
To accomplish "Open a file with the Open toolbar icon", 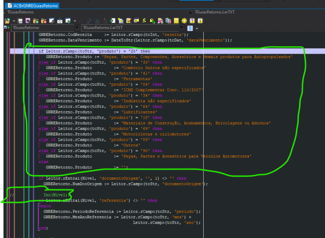I will tap(7, 21).
